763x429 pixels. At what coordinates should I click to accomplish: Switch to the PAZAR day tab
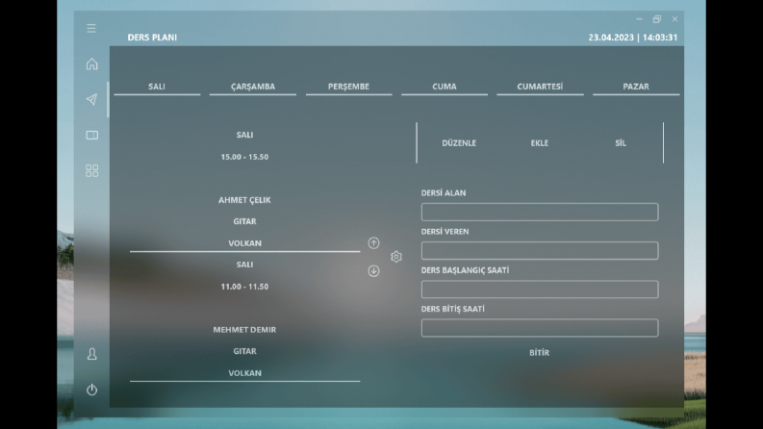pos(635,87)
